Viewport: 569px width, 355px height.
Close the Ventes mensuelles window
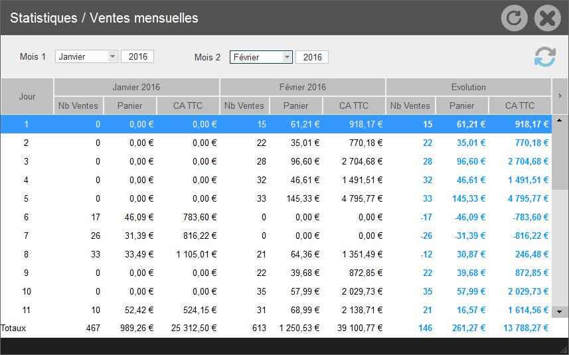click(x=548, y=18)
